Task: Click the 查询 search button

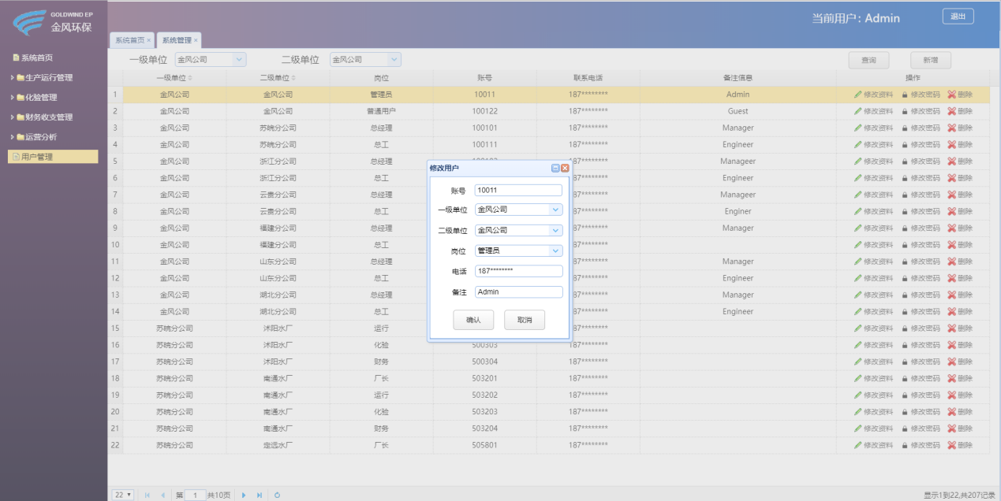Action: point(868,60)
